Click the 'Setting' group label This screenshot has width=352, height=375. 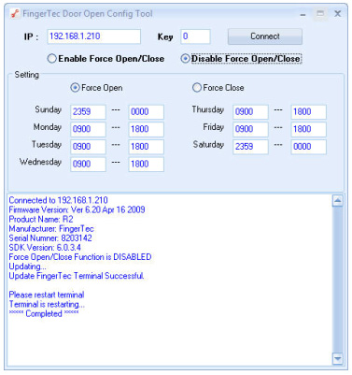tap(27, 75)
